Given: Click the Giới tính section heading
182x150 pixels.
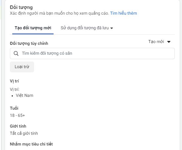Looking at the screenshot, I should pyautogui.click(x=18, y=126).
